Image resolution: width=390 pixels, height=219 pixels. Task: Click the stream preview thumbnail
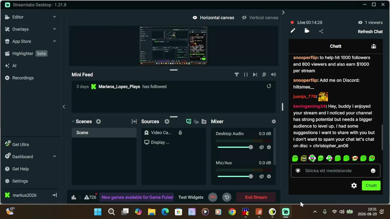point(173,46)
